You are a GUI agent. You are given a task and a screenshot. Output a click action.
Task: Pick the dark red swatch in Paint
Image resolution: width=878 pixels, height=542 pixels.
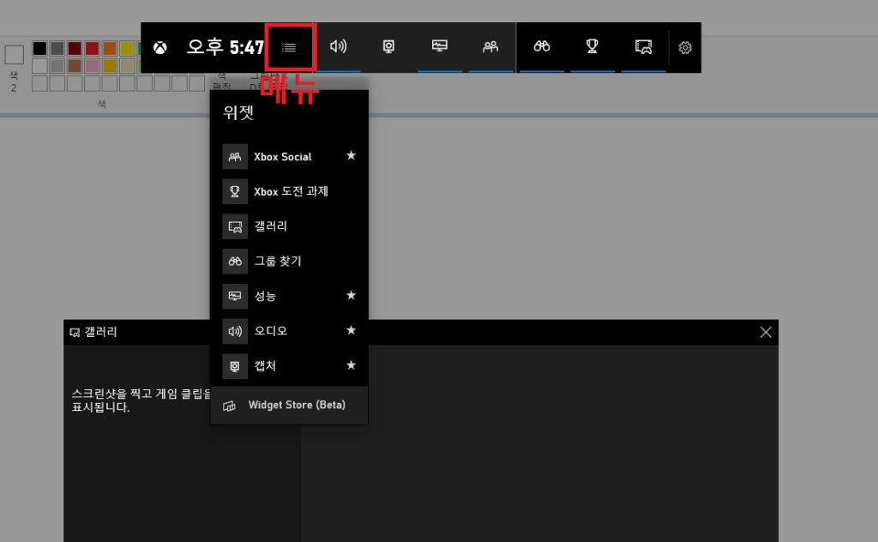(75, 48)
